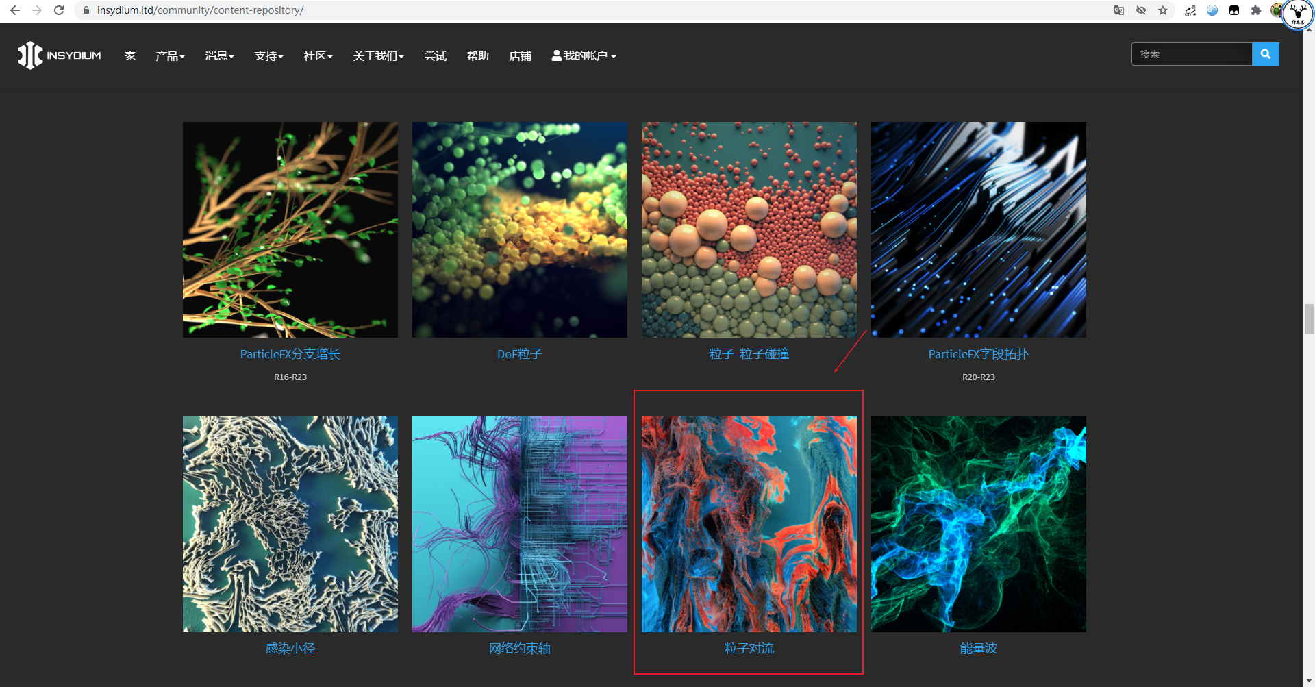Click the deer logo overlay avatar
Screen dimensions: 1315x687
click(x=1298, y=14)
